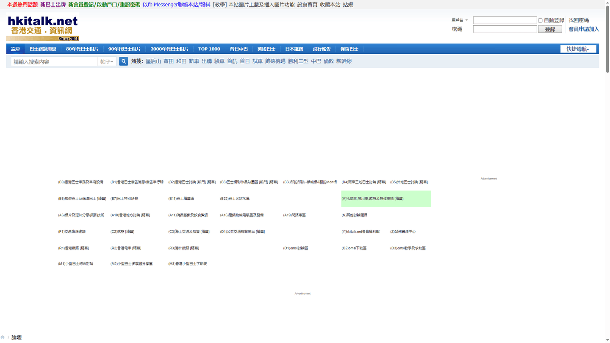Screen dimensions: 610x343
Task: Open the 巴士路線消息 nav tab
Action: coord(43,49)
